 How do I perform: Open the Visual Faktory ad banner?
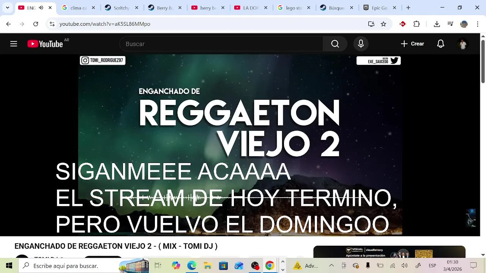pos(389,252)
